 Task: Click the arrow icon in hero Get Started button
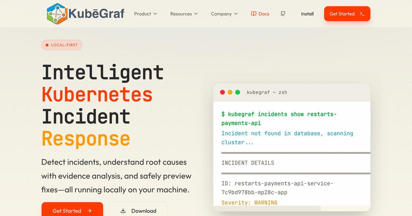90,211
